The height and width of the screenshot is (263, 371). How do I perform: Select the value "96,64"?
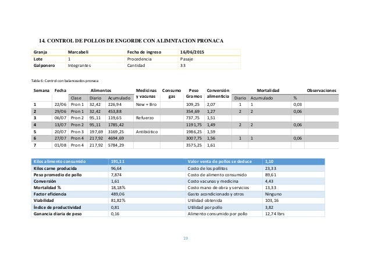point(116,168)
